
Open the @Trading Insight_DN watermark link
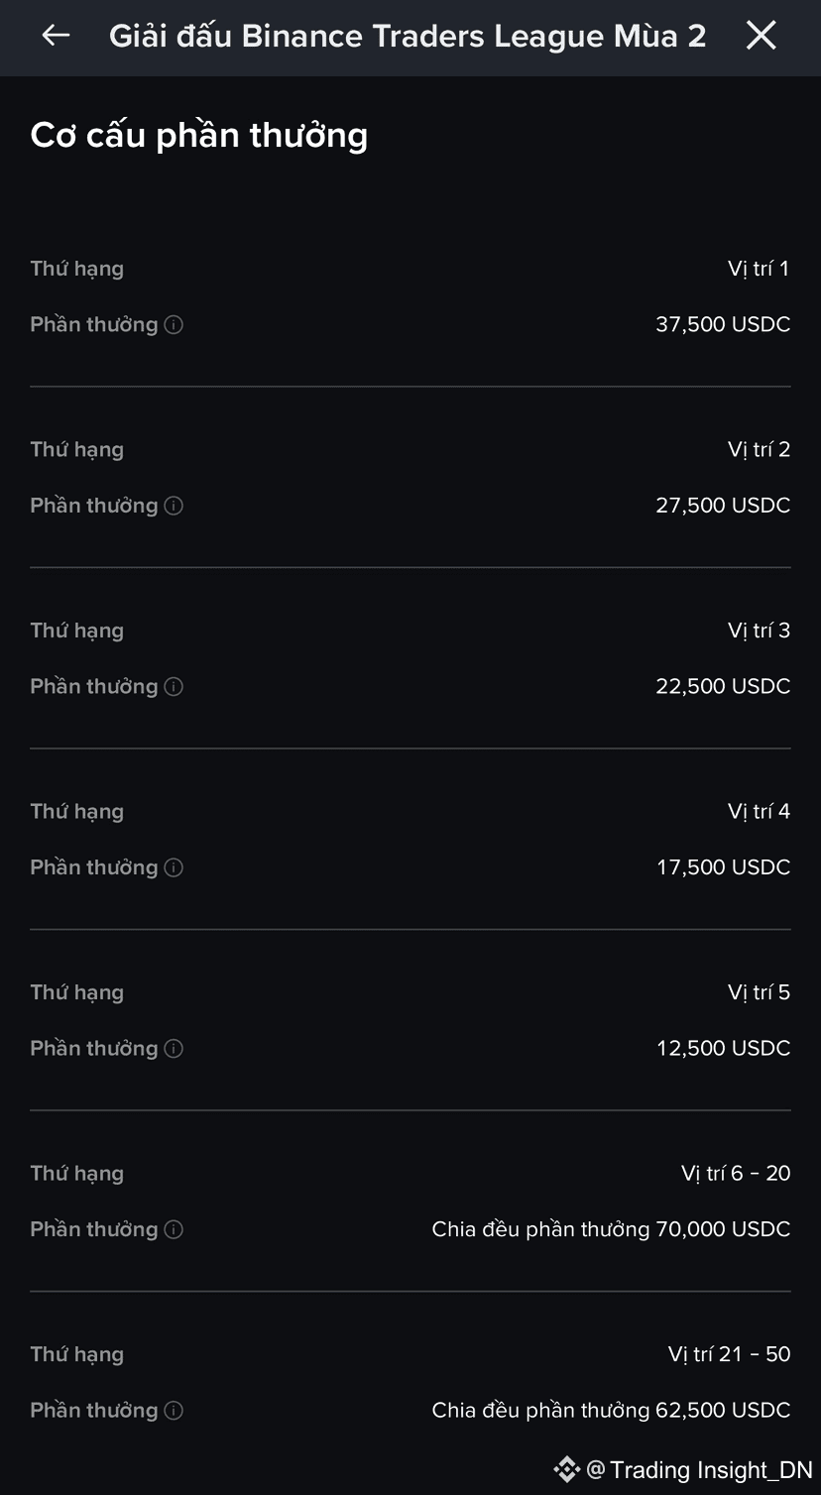pyautogui.click(x=700, y=1469)
